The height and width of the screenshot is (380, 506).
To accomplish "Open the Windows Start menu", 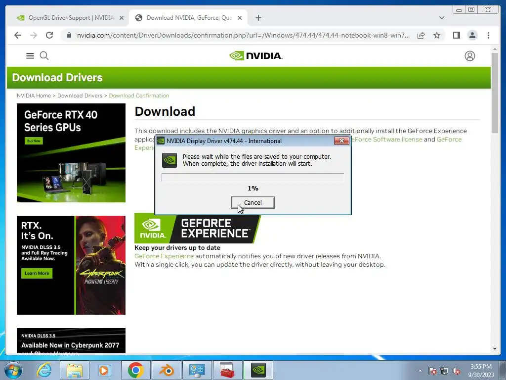I will coord(13,370).
